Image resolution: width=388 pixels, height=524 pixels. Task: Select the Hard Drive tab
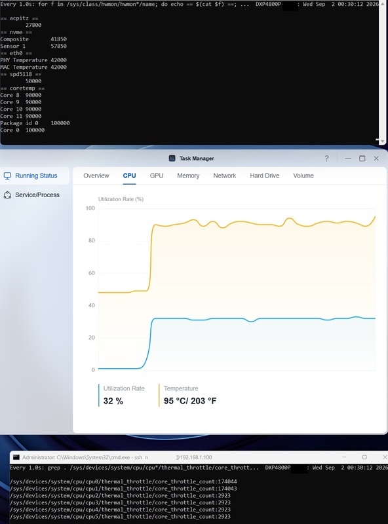[265, 176]
